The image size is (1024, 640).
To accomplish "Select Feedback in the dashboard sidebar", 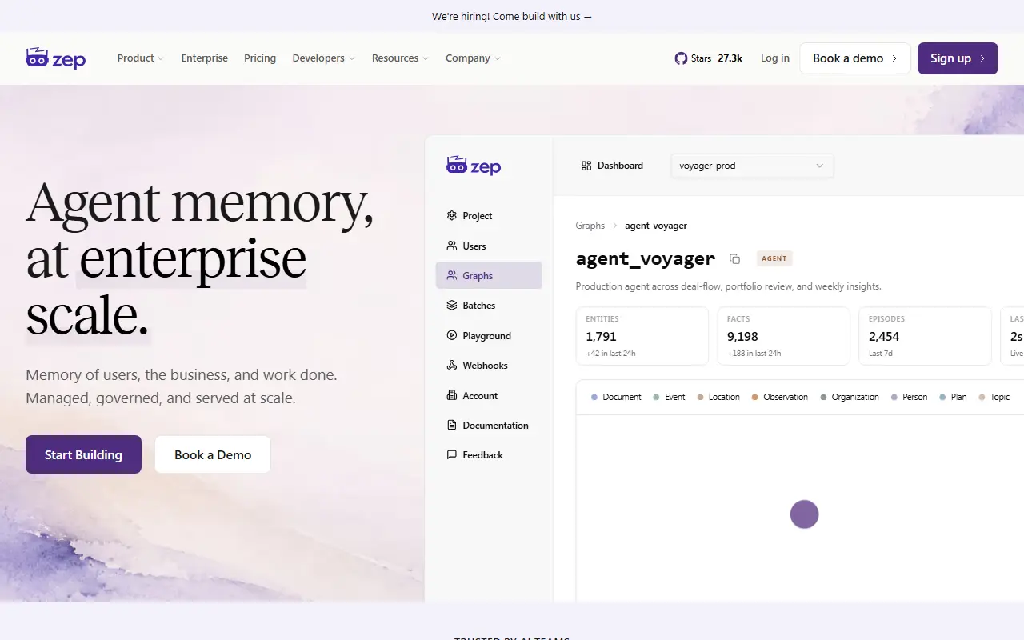I will pos(489,455).
